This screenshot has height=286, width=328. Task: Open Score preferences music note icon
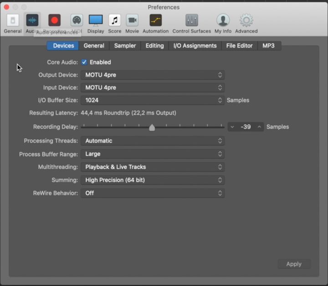pos(115,20)
